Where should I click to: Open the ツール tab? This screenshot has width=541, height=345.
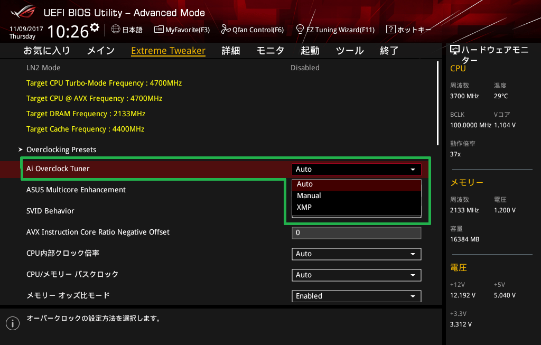[350, 51]
